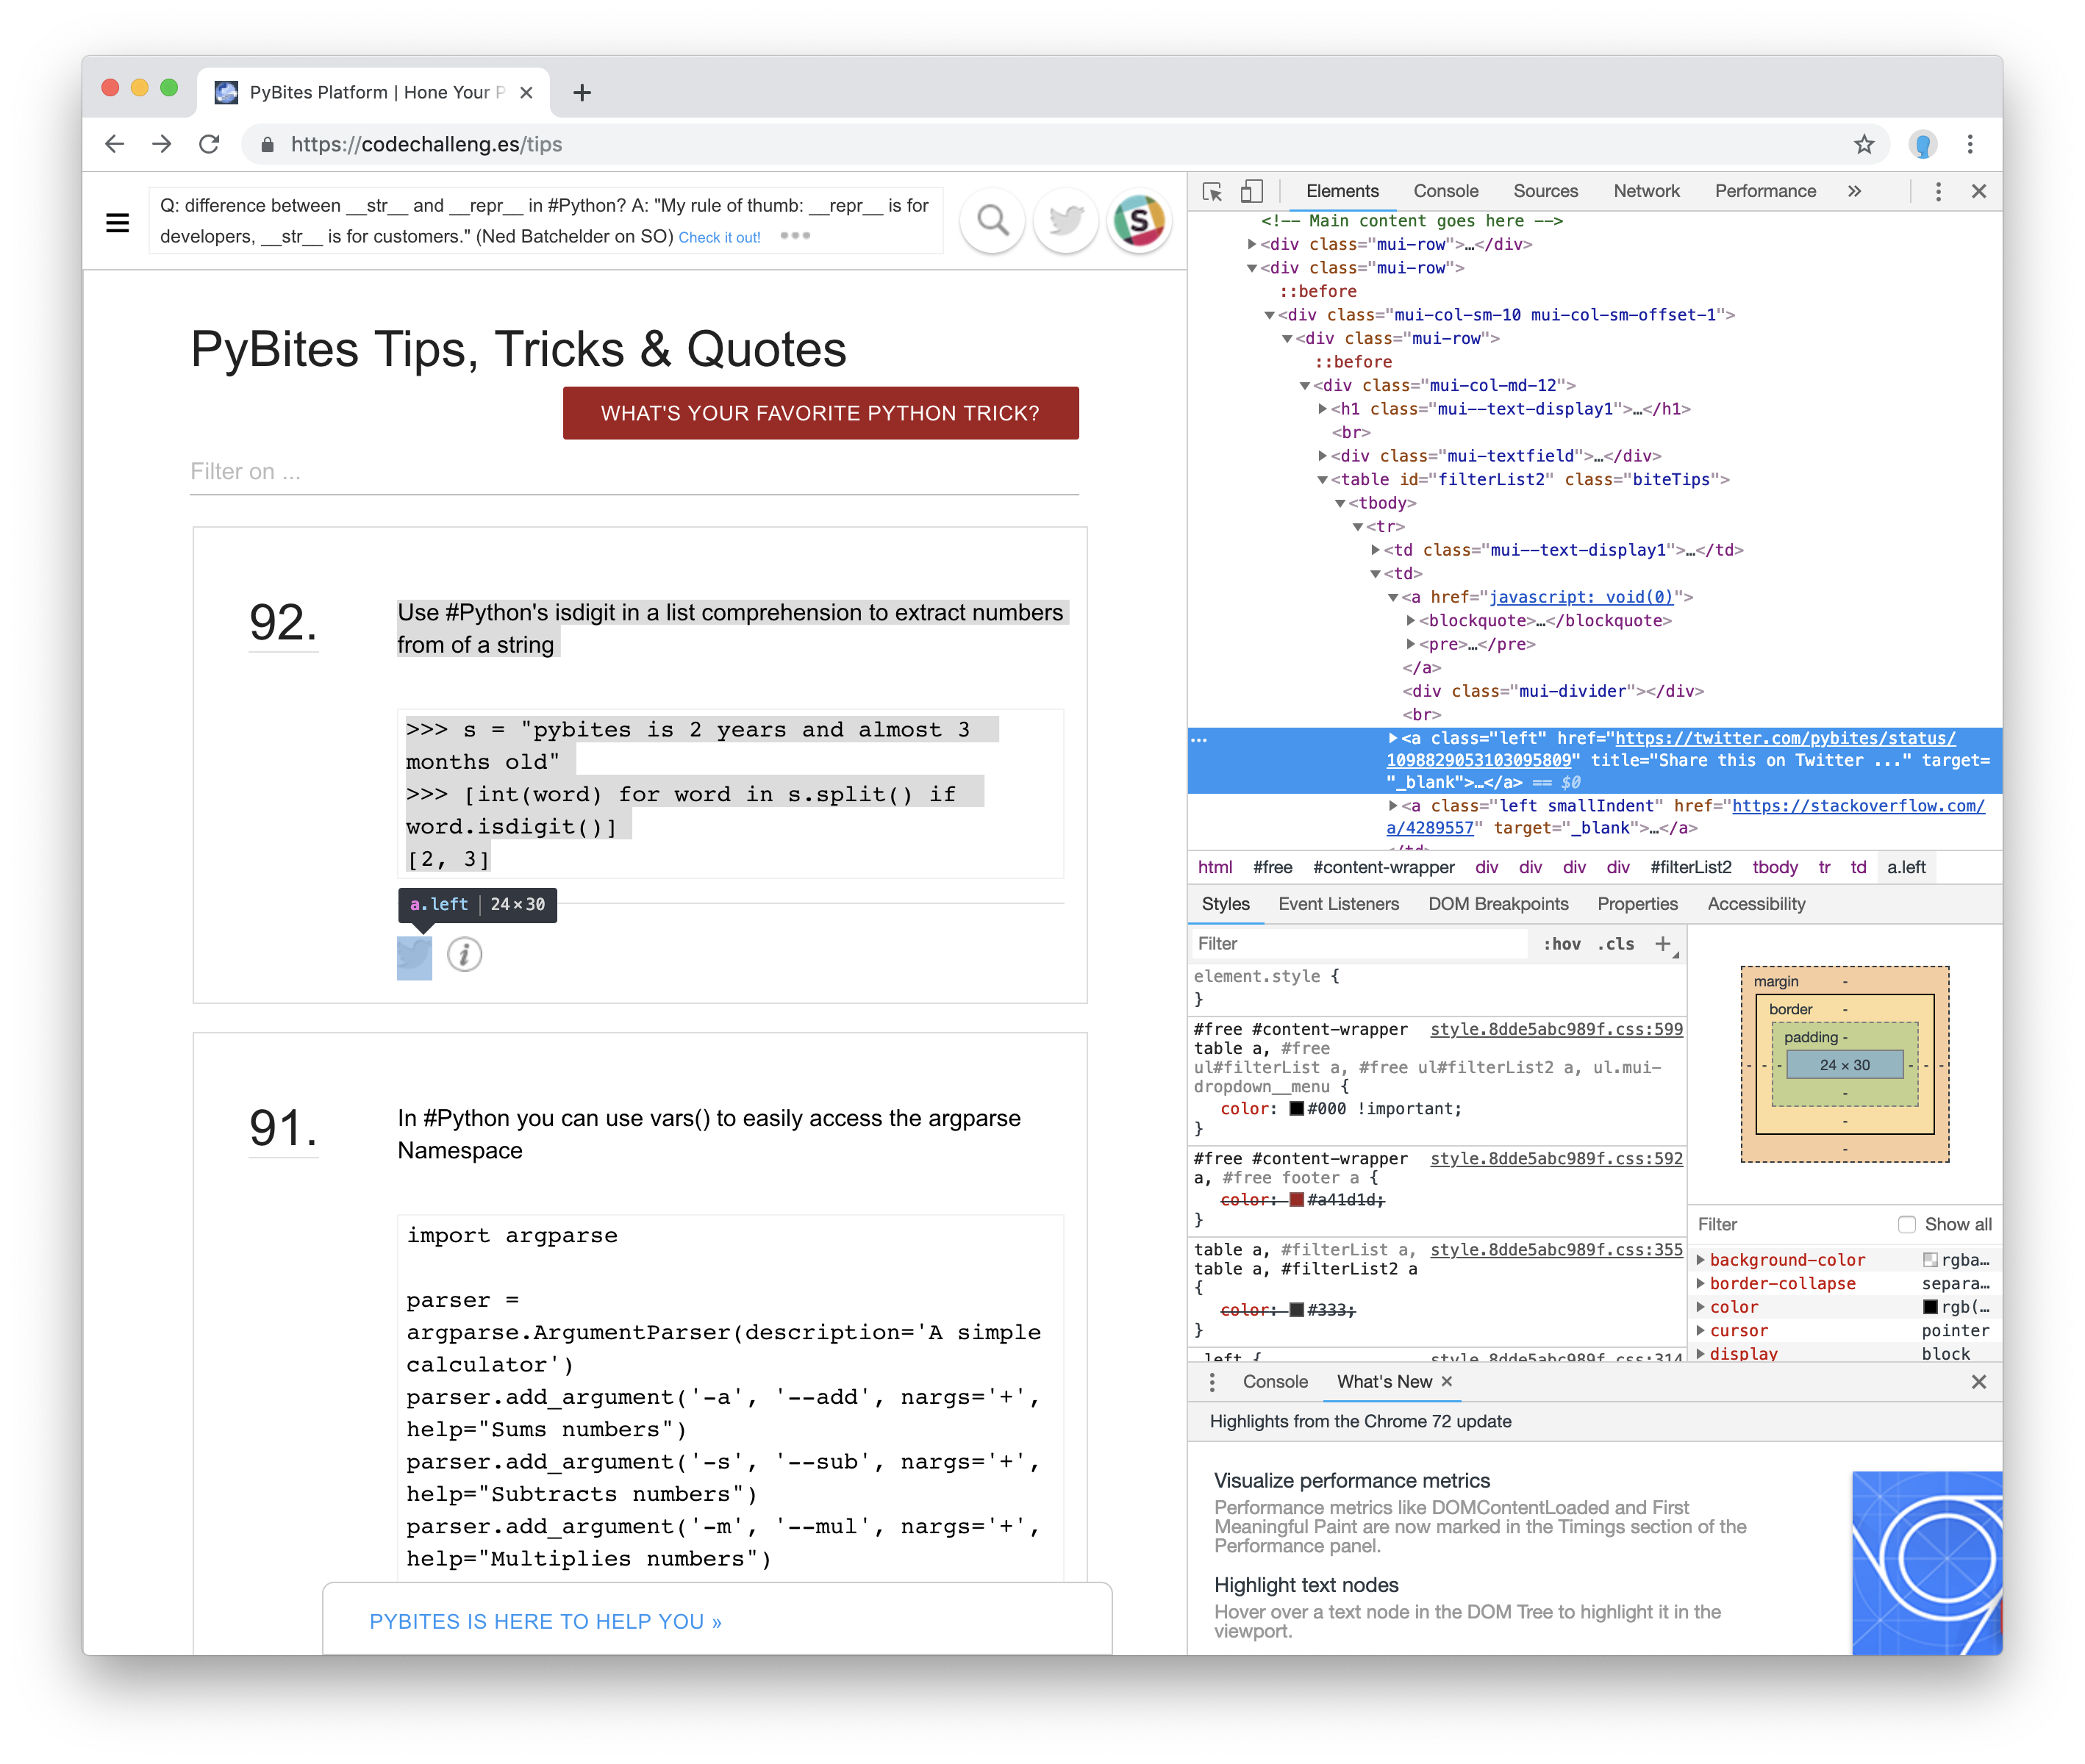Click the hamburger menu icon on page
The width and height of the screenshot is (2085, 1764).
point(117,222)
